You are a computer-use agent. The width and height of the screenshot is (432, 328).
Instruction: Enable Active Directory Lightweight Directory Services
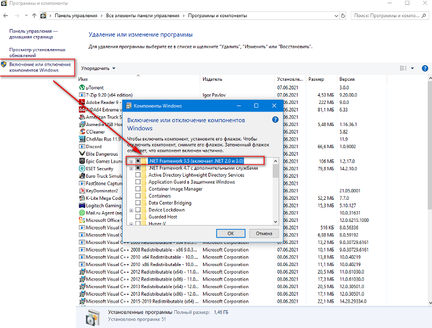coord(138,175)
